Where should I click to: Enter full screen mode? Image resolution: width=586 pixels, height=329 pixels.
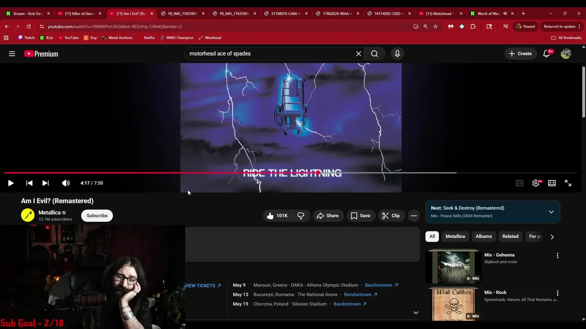click(568, 183)
